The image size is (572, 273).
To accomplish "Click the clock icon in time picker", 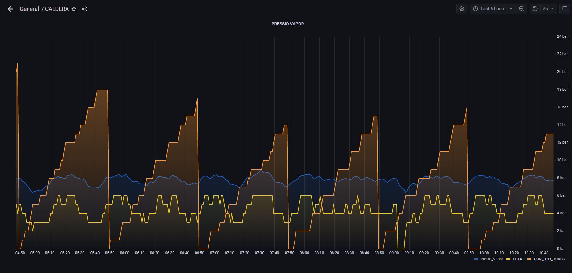I will pos(475,9).
